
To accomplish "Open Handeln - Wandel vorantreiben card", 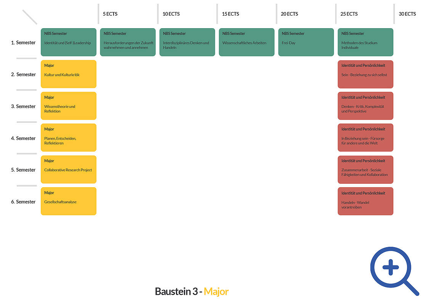I will (365, 201).
